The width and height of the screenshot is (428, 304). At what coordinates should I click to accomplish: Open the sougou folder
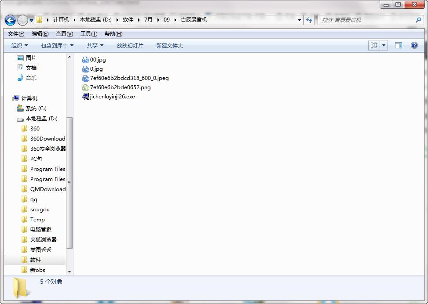pyautogui.click(x=36, y=210)
